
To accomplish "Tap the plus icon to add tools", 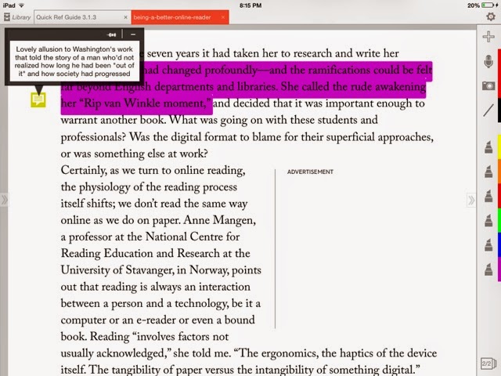I will (488, 37).
